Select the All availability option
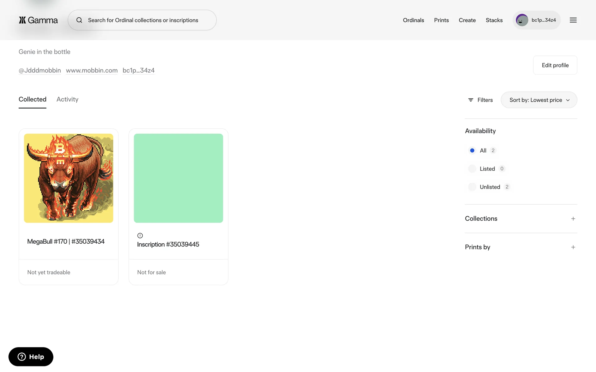Viewport: 596px width, 372px height. point(472,150)
